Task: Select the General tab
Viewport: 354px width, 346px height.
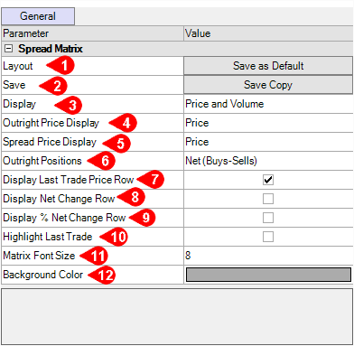Action: (x=38, y=16)
